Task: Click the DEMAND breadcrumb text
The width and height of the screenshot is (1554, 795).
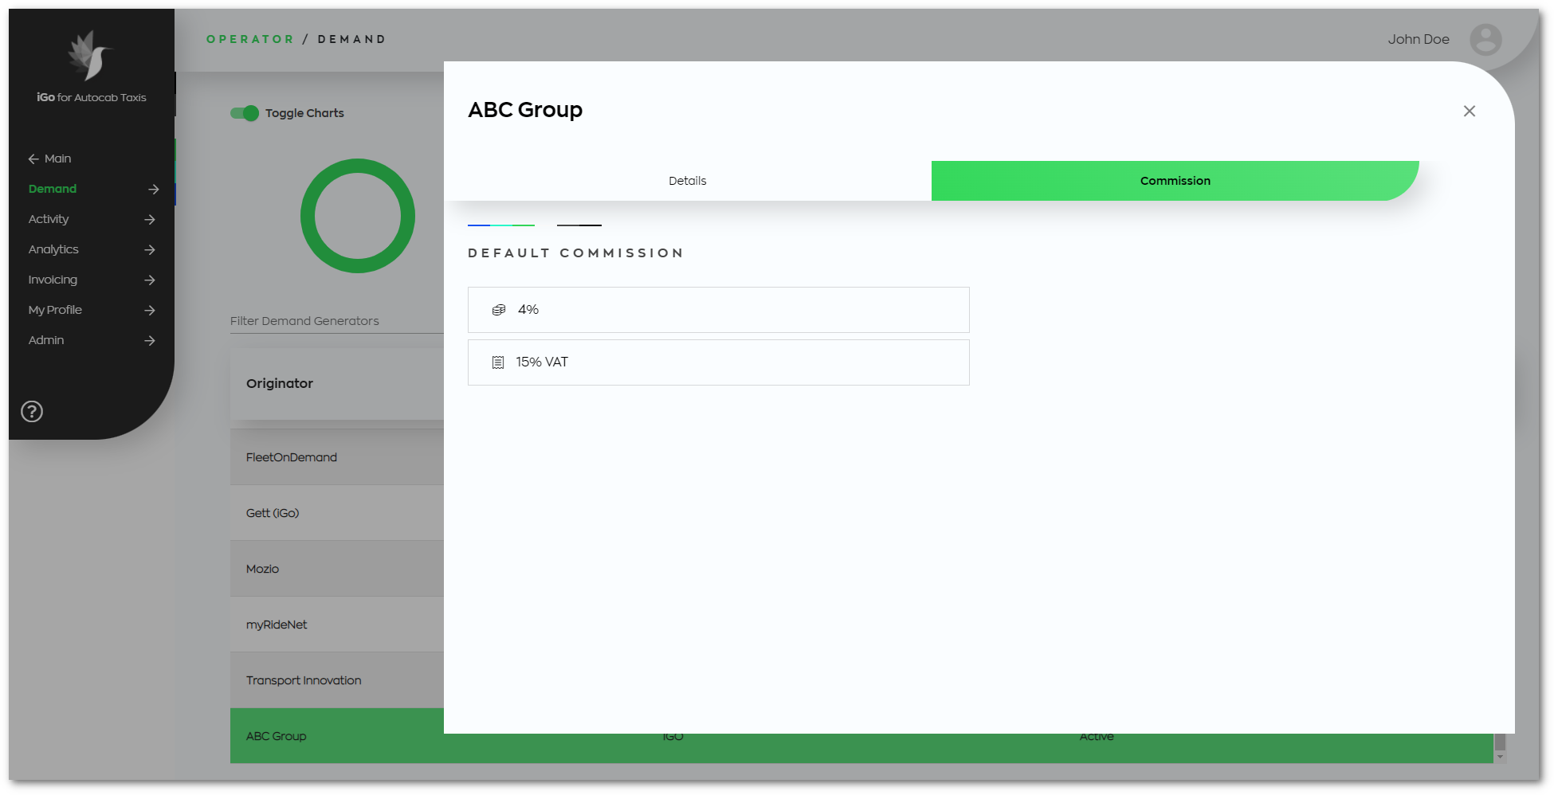Action: pyautogui.click(x=351, y=39)
